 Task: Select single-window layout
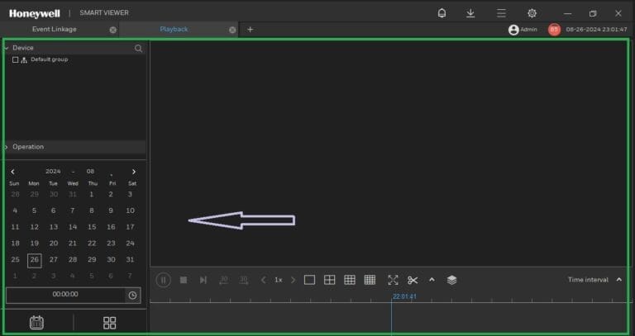click(x=309, y=280)
